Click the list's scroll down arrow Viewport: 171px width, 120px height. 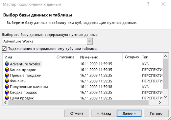pos(165,97)
